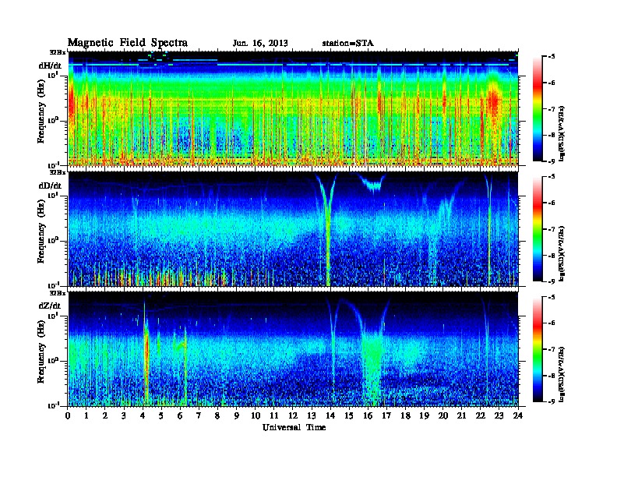The width and height of the screenshot is (617, 477).
Task: Click inside the dD/dt spectrogram plot
Action: coord(293,229)
